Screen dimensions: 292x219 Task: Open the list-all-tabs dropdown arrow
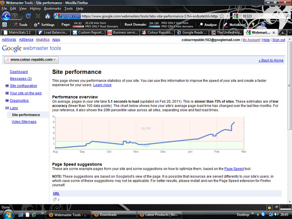(x=289, y=32)
